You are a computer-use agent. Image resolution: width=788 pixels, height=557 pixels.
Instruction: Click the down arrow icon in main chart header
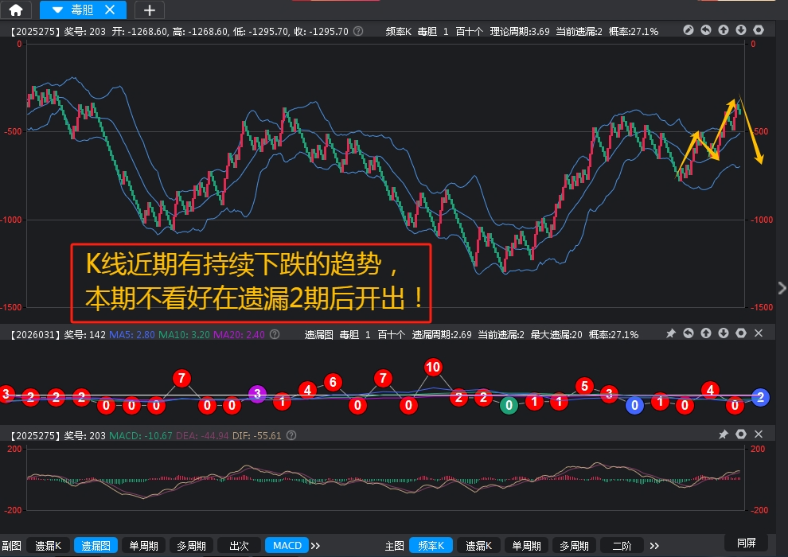[x=741, y=30]
